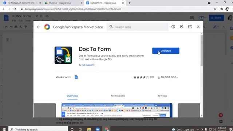The width and height of the screenshot is (233, 131).
Task: Open weather 29°C Light rain widget
Action: tap(183, 130)
